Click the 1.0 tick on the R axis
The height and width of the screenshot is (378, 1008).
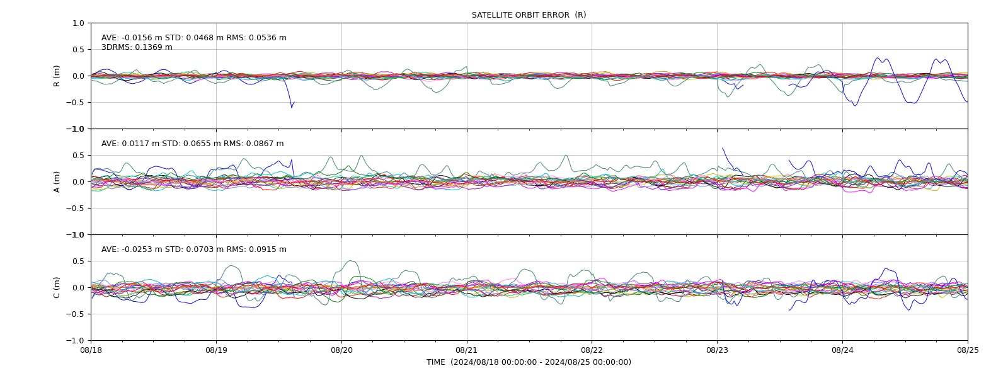point(78,23)
